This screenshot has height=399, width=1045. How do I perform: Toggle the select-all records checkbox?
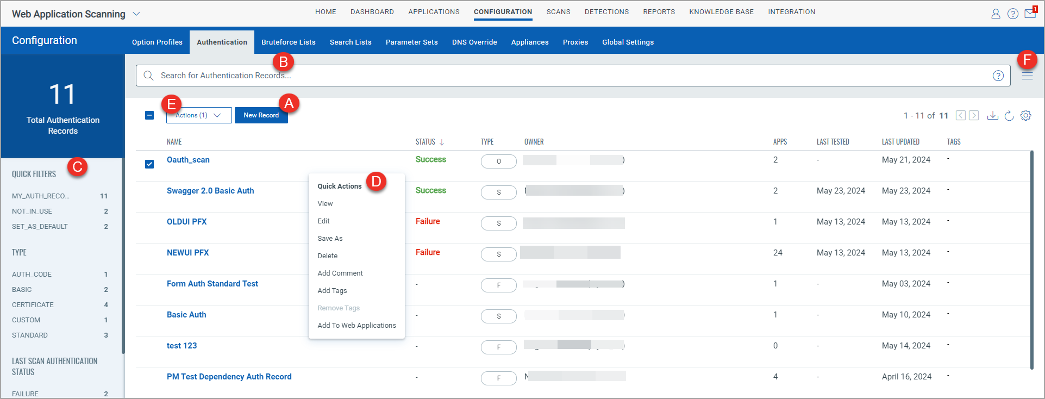(x=149, y=115)
